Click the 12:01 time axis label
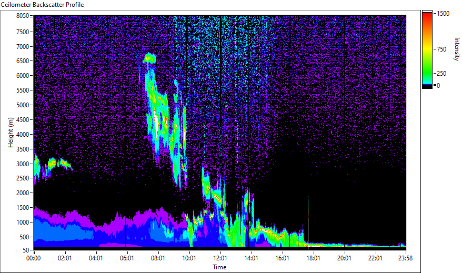The image size is (462, 273). pyautogui.click(x=220, y=258)
